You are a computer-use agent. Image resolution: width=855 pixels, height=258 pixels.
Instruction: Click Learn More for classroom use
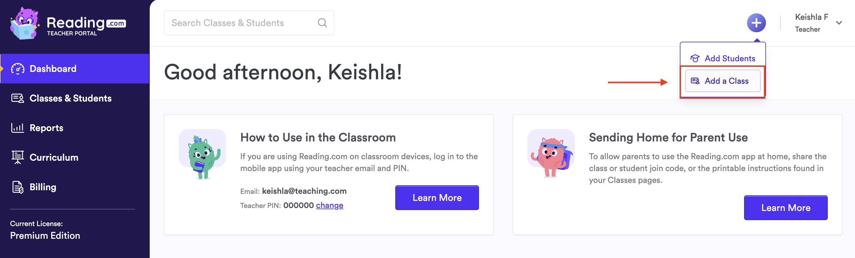[x=436, y=198]
